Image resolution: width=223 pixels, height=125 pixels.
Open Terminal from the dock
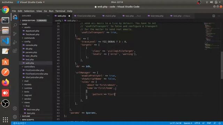6,20
